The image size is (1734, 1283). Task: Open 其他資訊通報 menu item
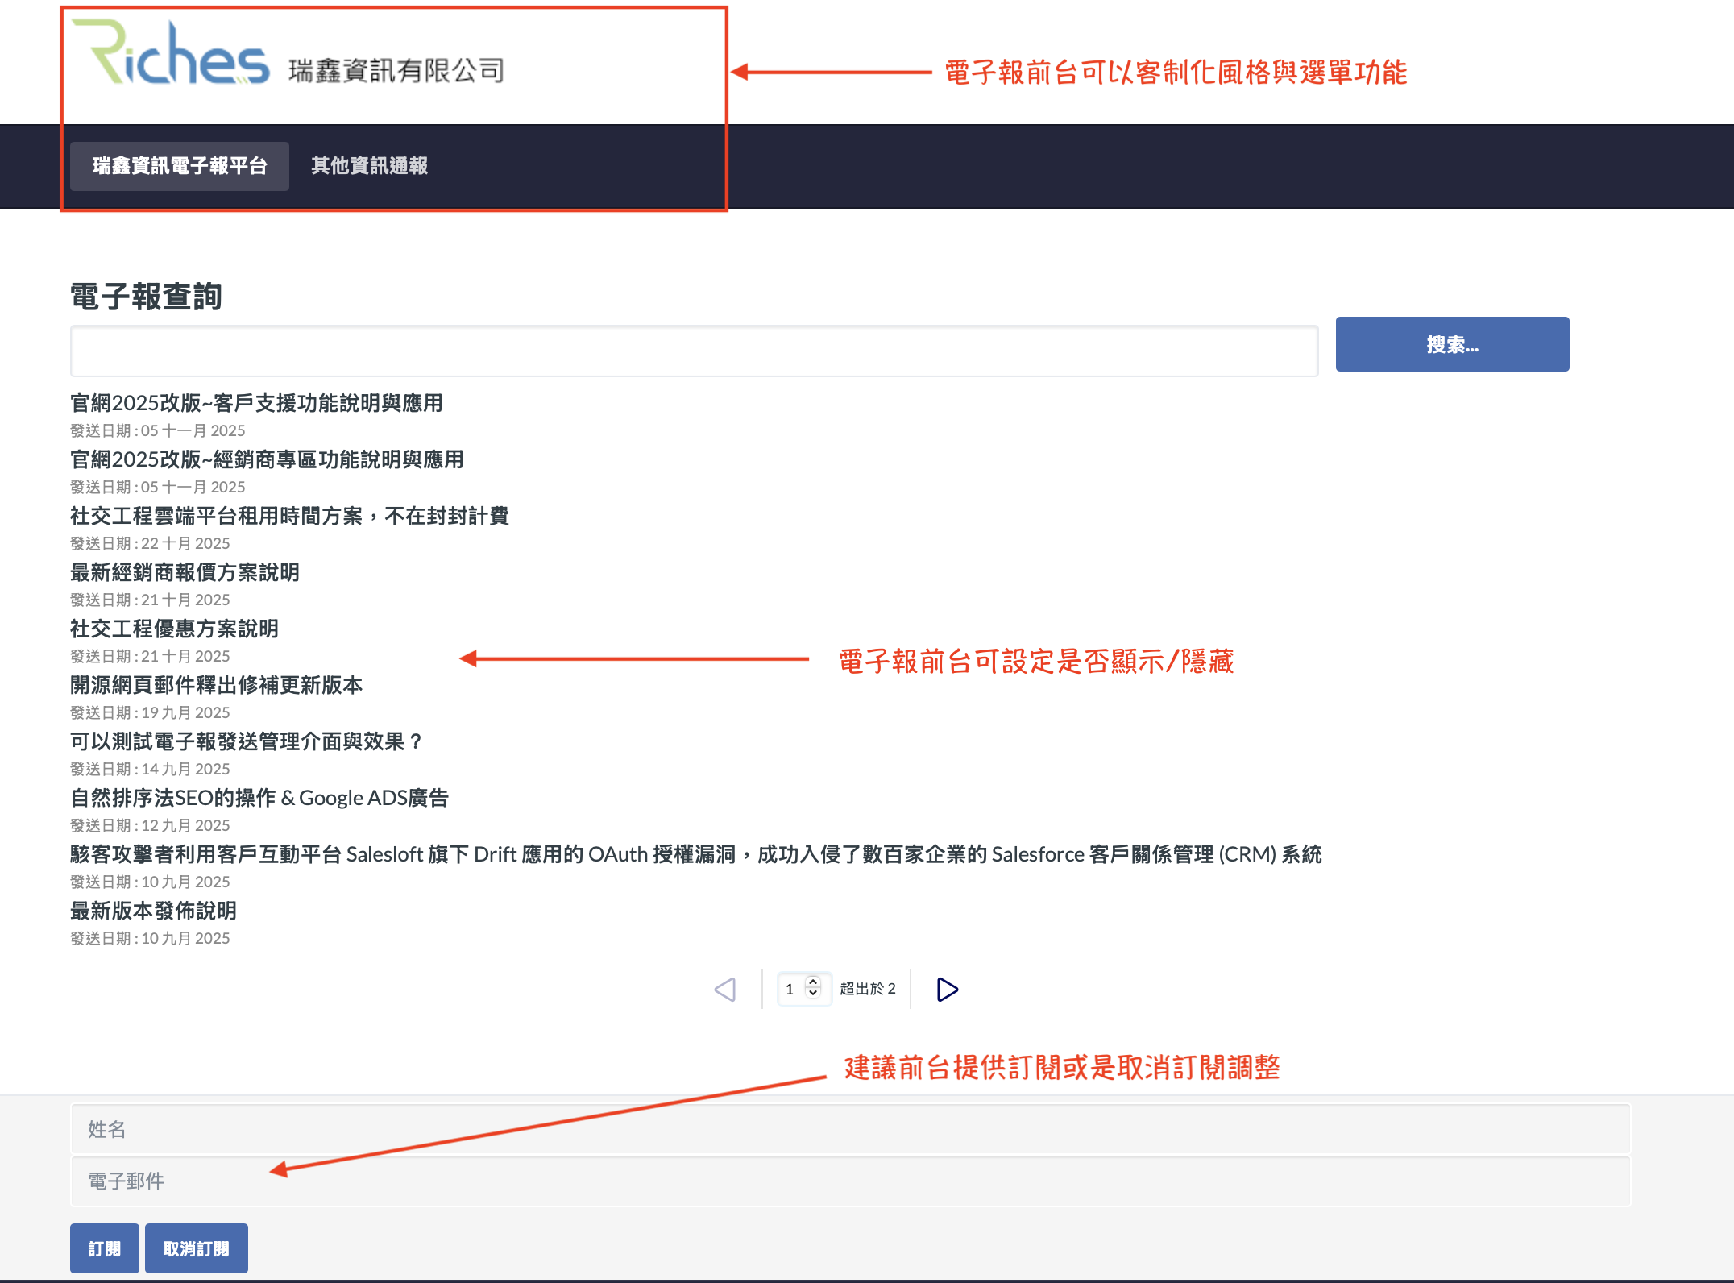tap(369, 166)
